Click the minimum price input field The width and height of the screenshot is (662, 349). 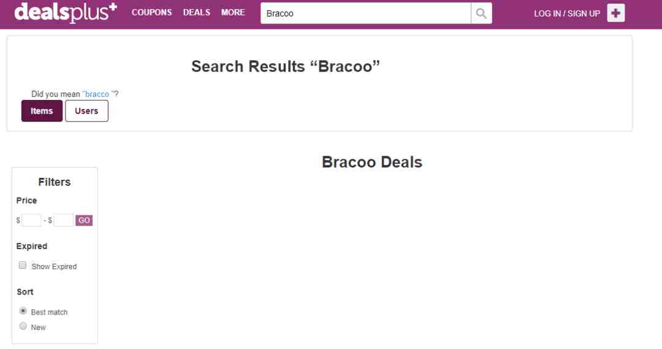click(x=31, y=220)
